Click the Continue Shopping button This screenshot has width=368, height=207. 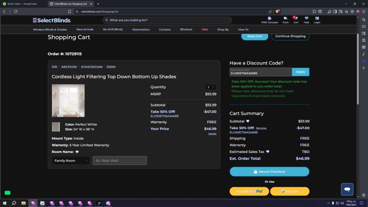290,36
